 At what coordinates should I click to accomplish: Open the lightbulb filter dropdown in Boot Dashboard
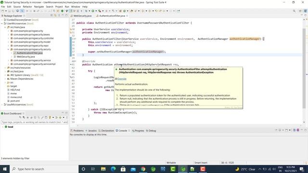(x=53, y=117)
